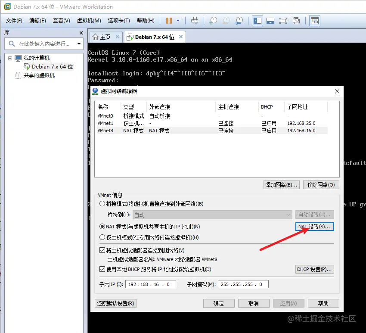This screenshot has height=333, width=366.
Task: Toggle 使用本地 DHCP 服务 checkbox
Action: [x=102, y=269]
